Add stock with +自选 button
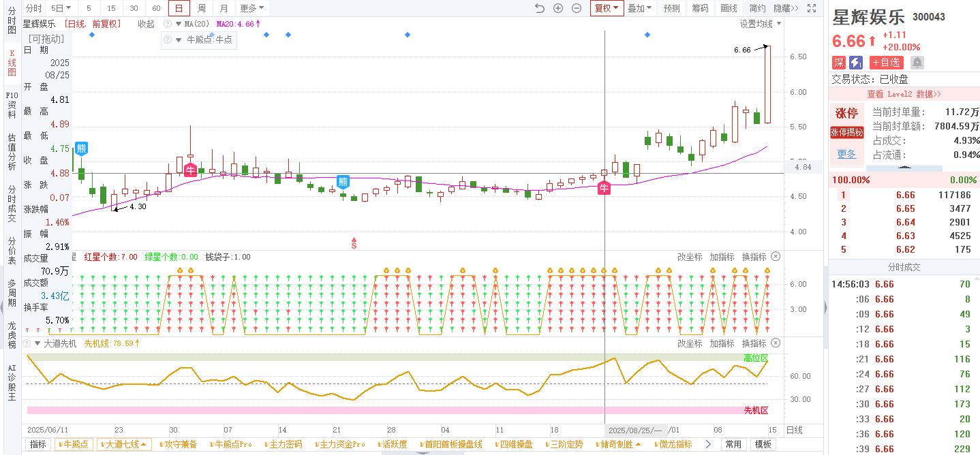The height and width of the screenshot is (455, 980). tap(886, 63)
